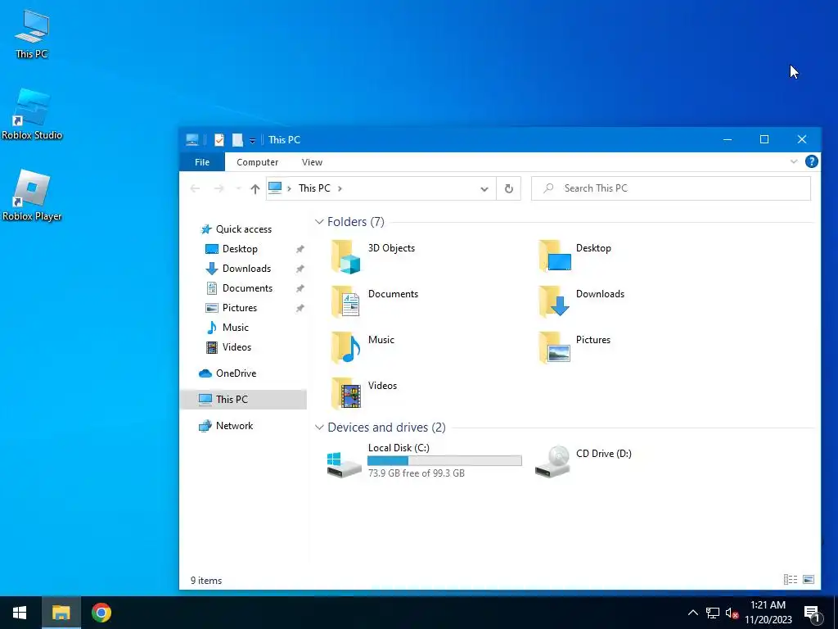Open Explorer Help via question mark icon

point(811,161)
